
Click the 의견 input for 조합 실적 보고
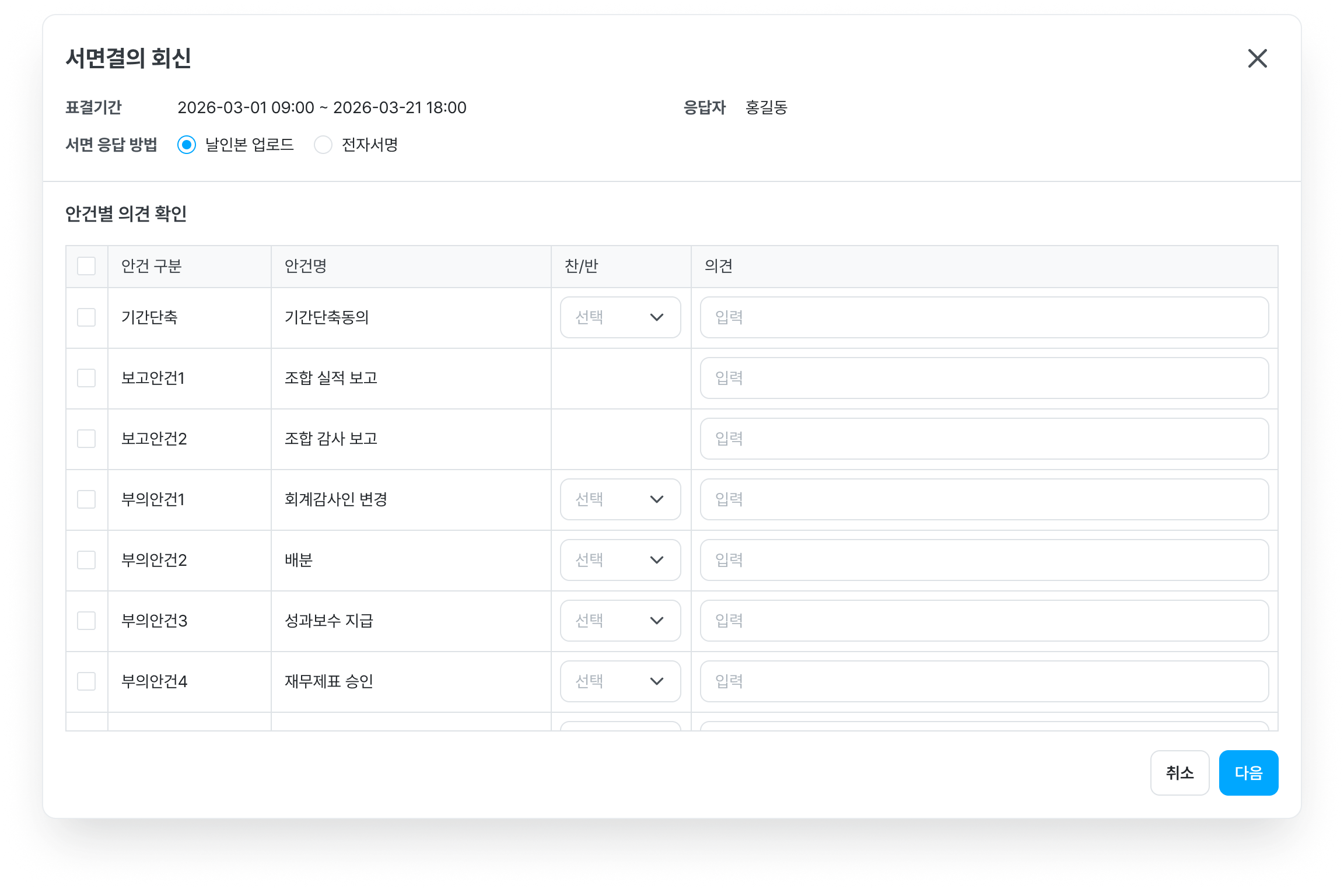point(984,378)
